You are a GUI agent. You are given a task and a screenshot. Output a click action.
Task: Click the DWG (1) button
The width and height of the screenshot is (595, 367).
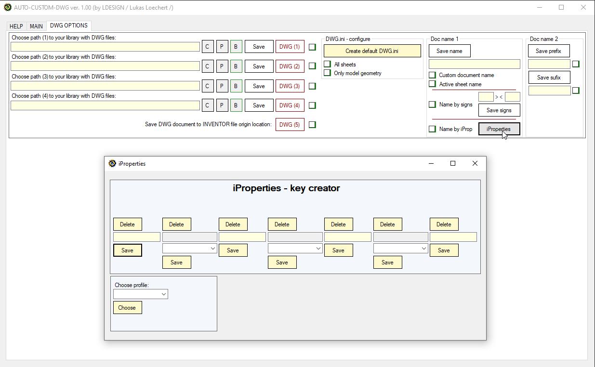coord(290,47)
